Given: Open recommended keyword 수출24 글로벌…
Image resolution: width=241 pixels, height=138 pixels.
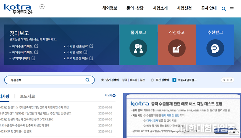Looking at the screenshot, I should pyautogui.click(x=187, y=80).
